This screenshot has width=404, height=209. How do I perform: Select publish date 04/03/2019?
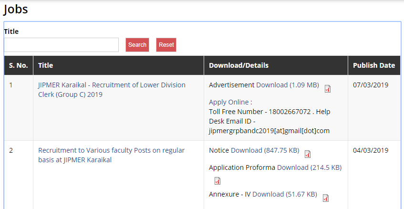tap(371, 150)
